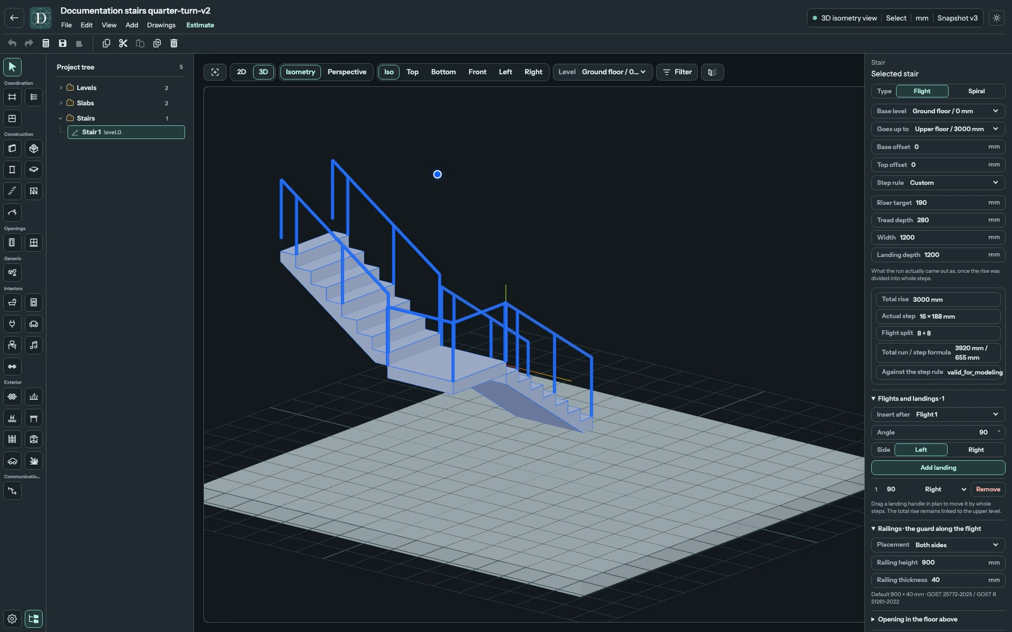Screen dimensions: 1012x632
Task: Open the railing Placement dropdown
Action: [x=938, y=545]
